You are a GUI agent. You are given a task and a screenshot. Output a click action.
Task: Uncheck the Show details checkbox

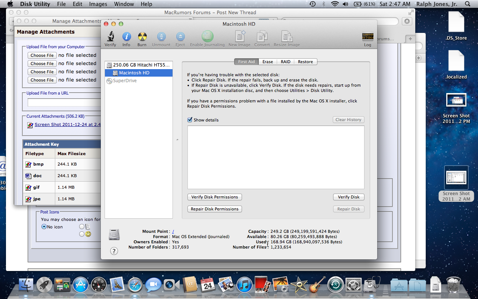coord(190,120)
